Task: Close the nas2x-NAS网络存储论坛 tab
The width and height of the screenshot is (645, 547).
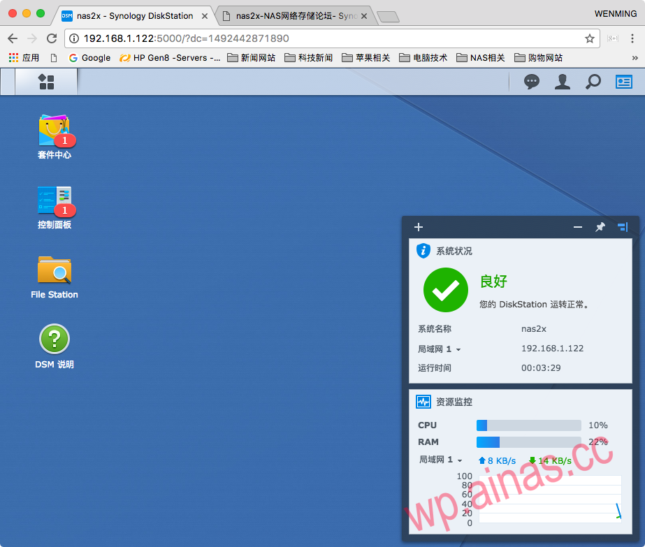Action: (x=364, y=16)
